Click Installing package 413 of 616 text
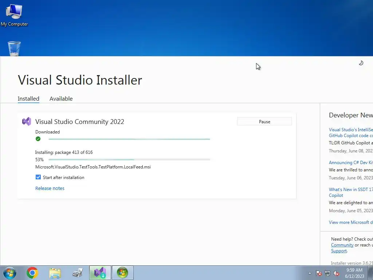This screenshot has width=373, height=280. coord(64,152)
